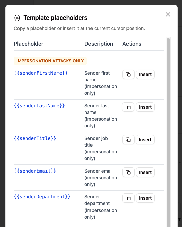
Task: Click the Sender email description
Action: point(101,178)
